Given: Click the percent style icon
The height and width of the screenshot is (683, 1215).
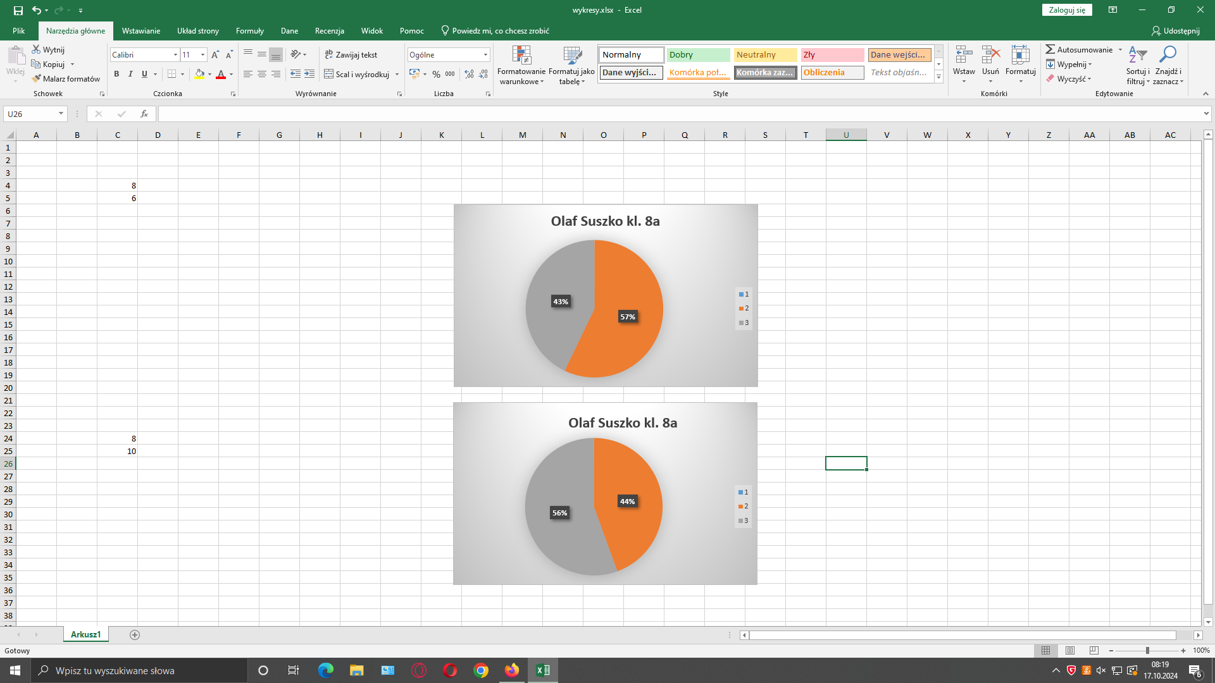Looking at the screenshot, I should (436, 74).
